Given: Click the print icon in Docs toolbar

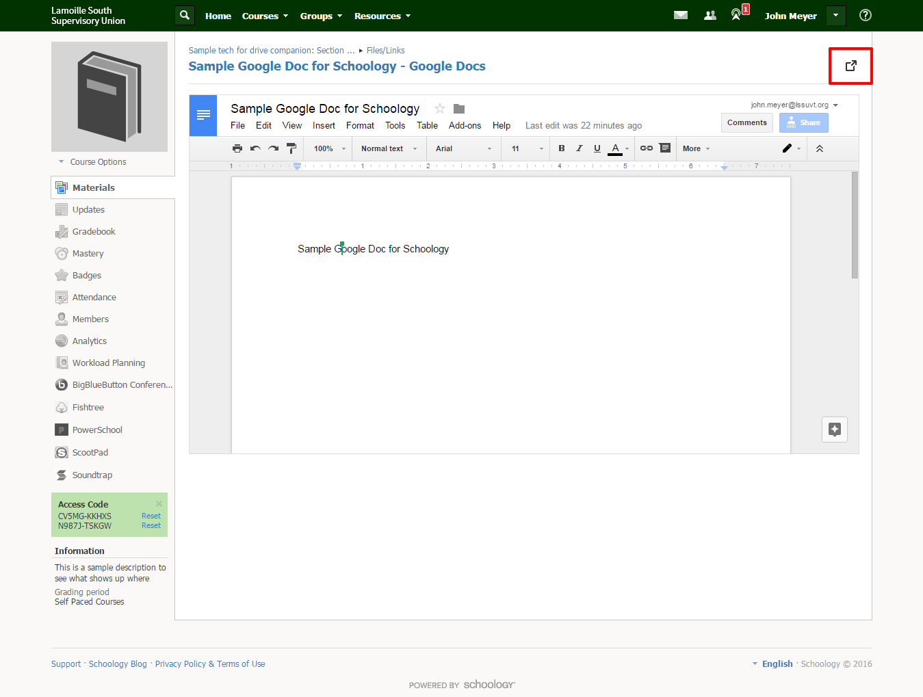Looking at the screenshot, I should pyautogui.click(x=237, y=148).
